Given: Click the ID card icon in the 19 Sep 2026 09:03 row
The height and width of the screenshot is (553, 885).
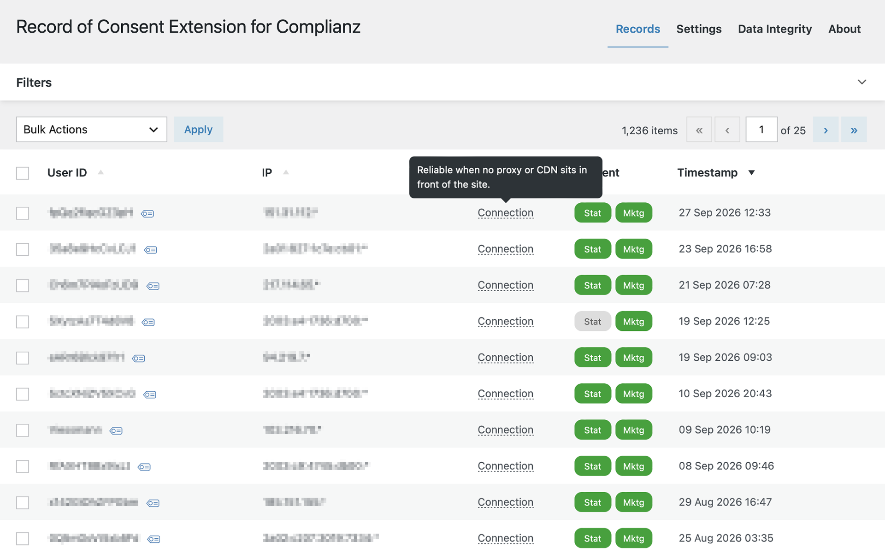Looking at the screenshot, I should pos(139,359).
